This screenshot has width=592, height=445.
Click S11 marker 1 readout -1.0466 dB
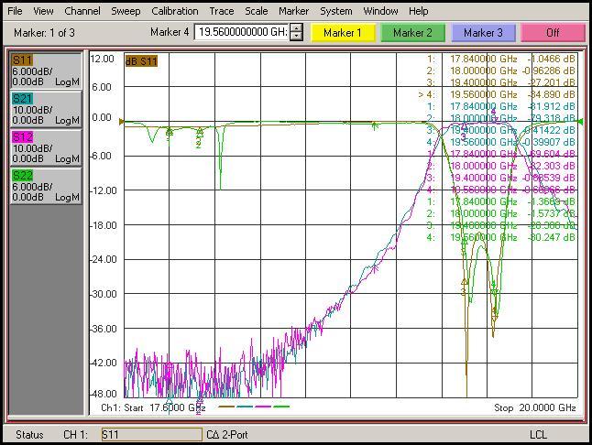point(552,59)
